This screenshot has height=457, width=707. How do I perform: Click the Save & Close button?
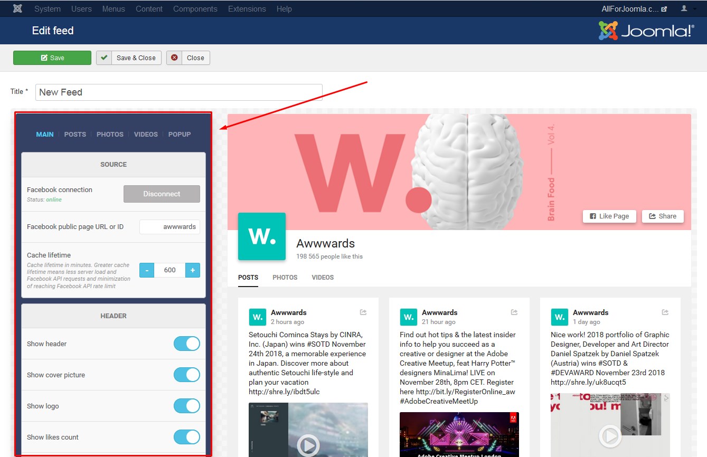coord(129,58)
